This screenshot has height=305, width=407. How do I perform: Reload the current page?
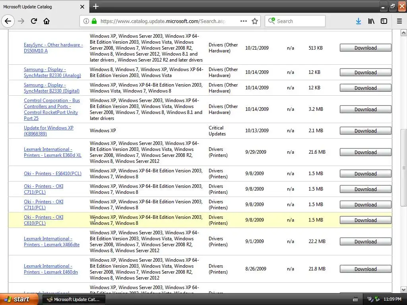coord(34,21)
